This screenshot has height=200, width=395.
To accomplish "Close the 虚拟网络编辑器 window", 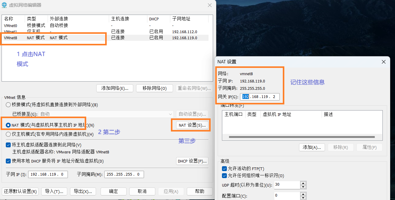I will point(209,5).
